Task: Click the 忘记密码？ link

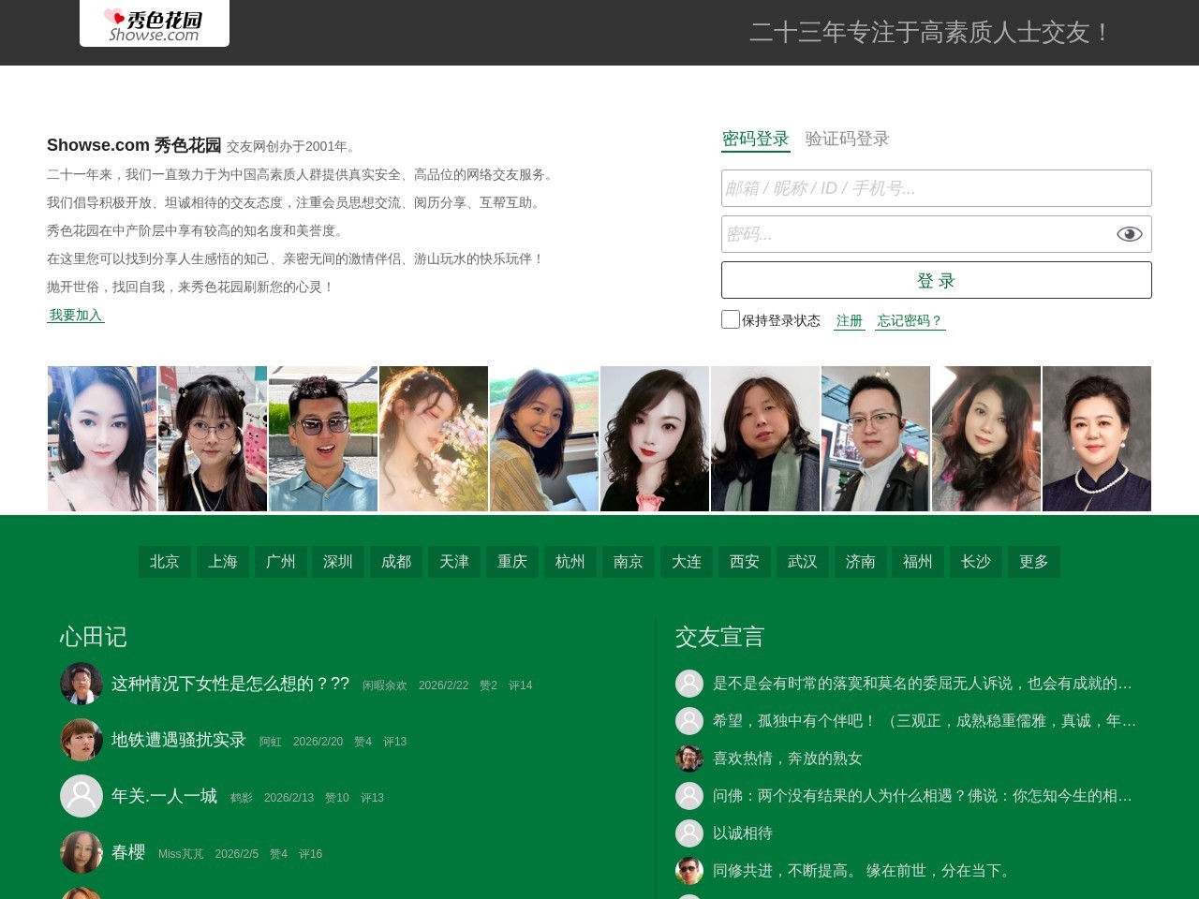Action: tap(909, 320)
